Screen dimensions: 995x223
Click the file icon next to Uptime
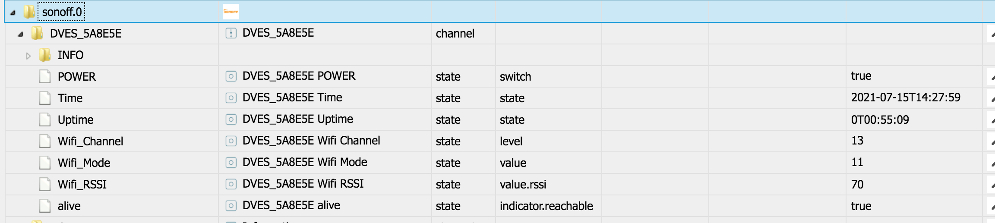click(x=45, y=119)
